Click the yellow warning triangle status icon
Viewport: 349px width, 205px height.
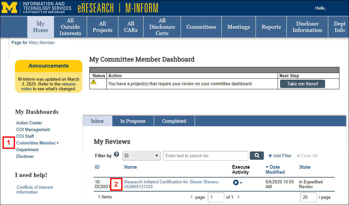tap(99, 83)
